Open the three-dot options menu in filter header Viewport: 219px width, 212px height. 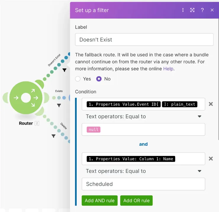[x=183, y=10]
